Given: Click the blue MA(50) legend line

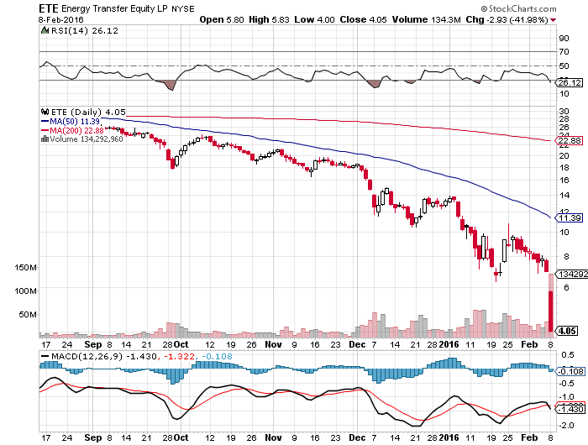Looking at the screenshot, I should point(44,121).
